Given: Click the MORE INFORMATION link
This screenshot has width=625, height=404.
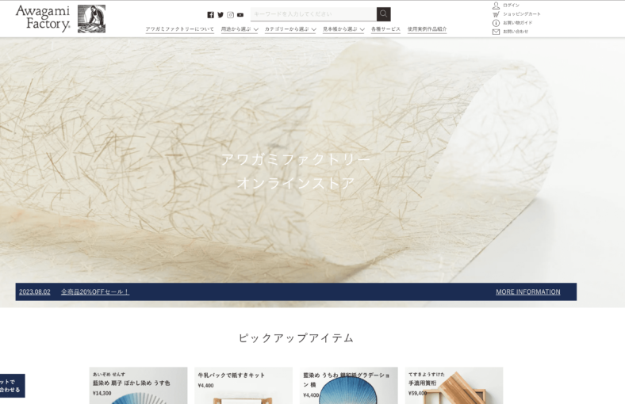Looking at the screenshot, I should pyautogui.click(x=527, y=292).
